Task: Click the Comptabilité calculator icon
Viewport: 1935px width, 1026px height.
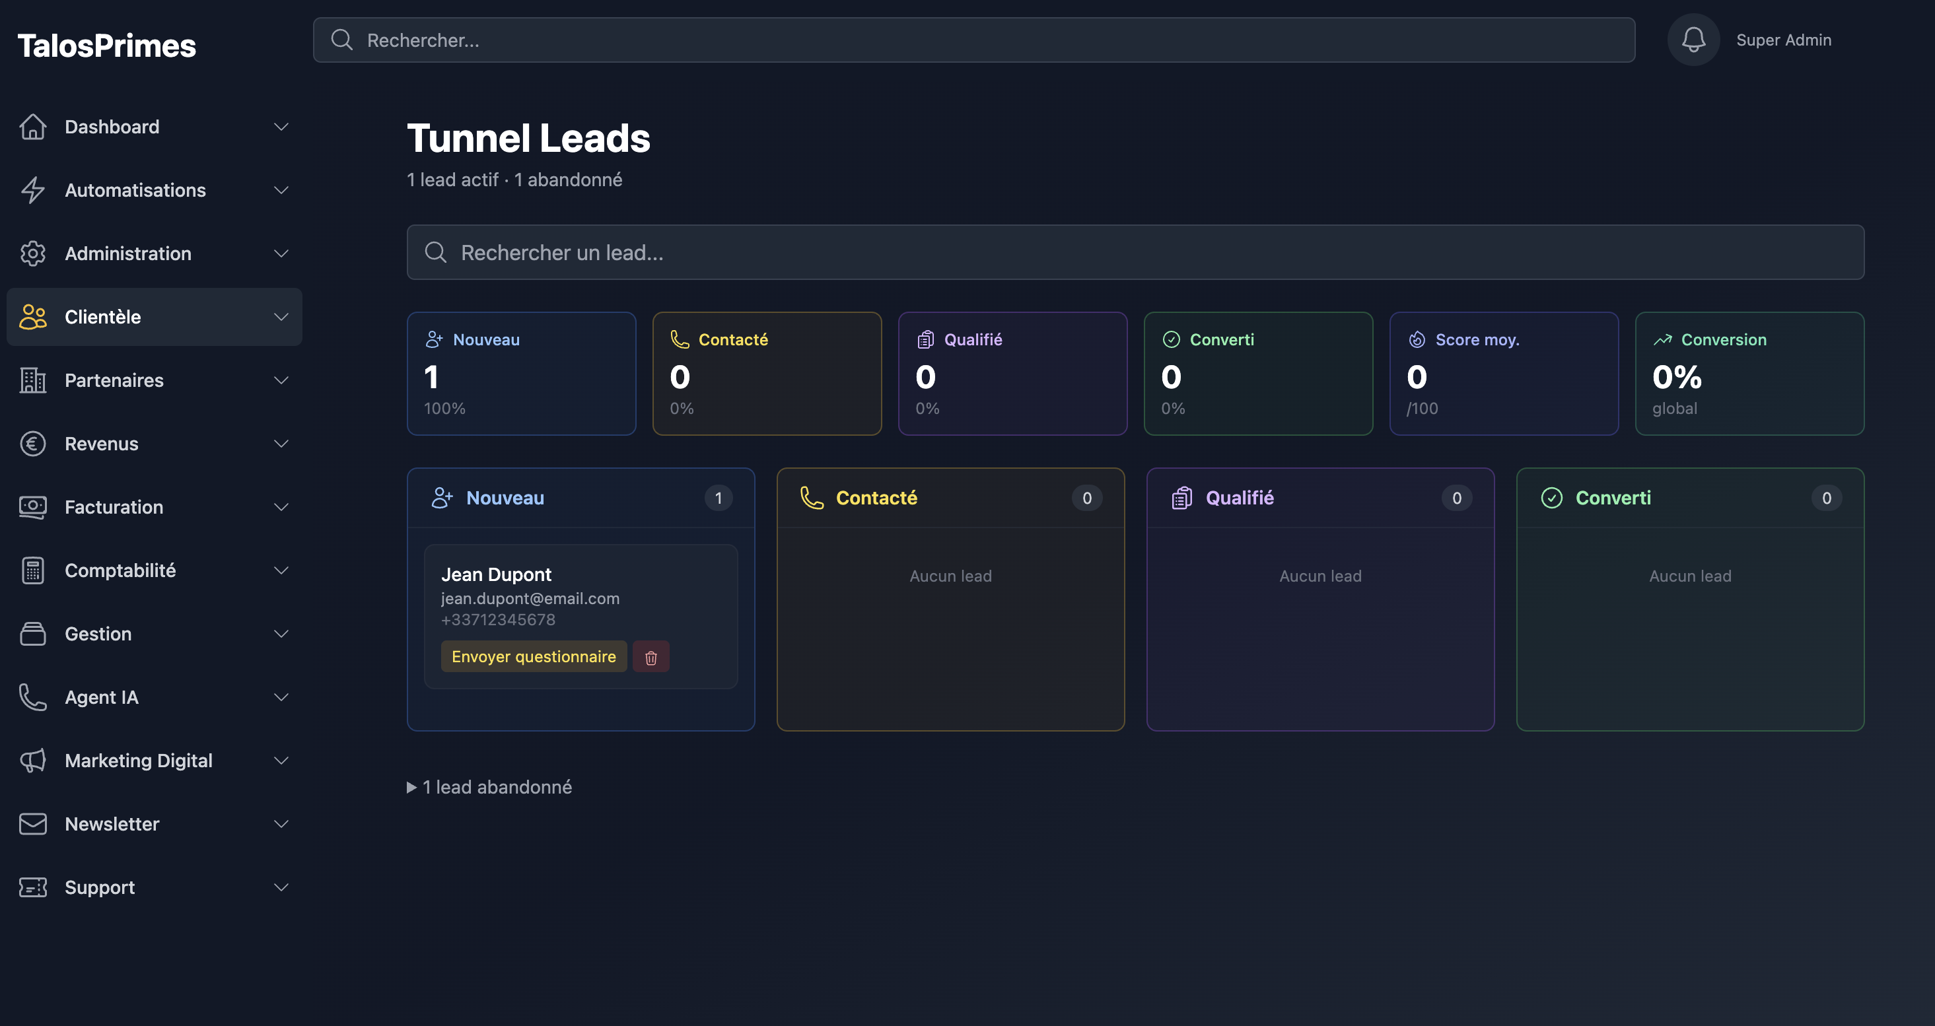Action: 33,570
